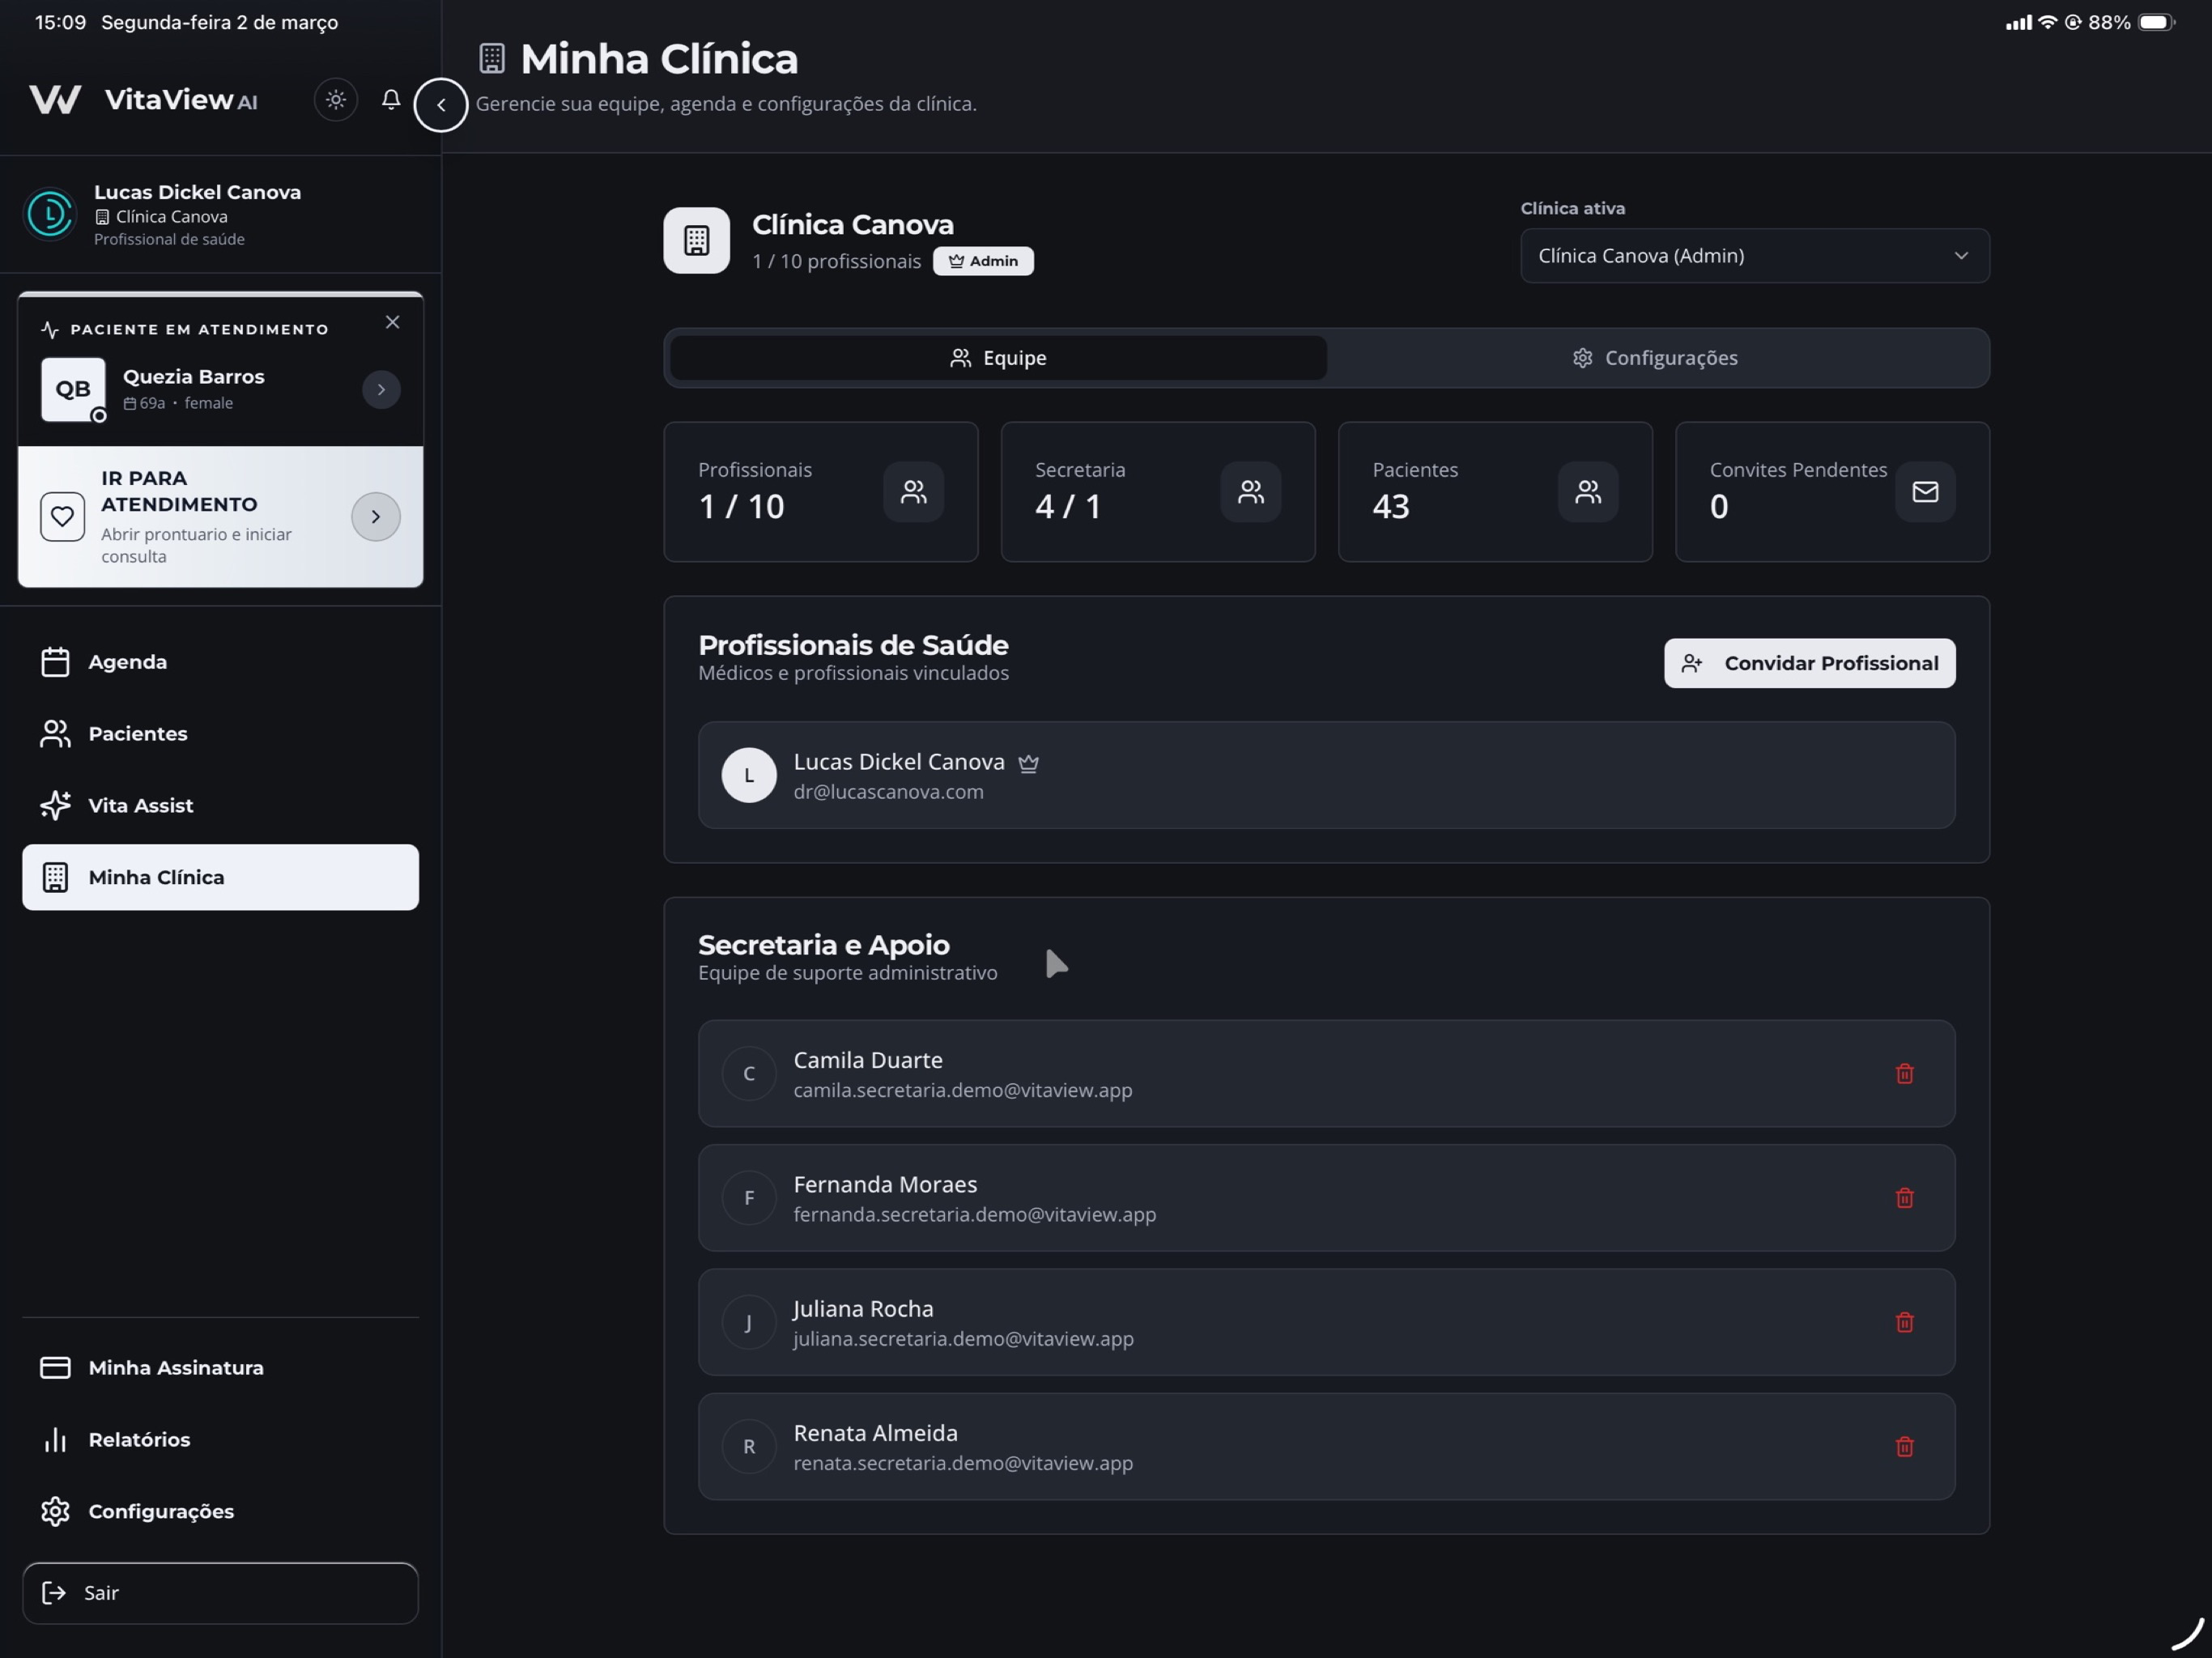Select the Lucas Dickel Canova professional row
Viewport: 2212px width, 1658px height.
1327,776
